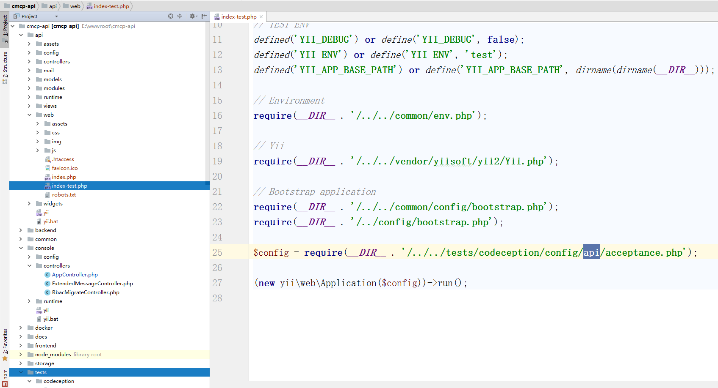Select .htaccess file in web folder
The width and height of the screenshot is (718, 388).
pyautogui.click(x=63, y=159)
